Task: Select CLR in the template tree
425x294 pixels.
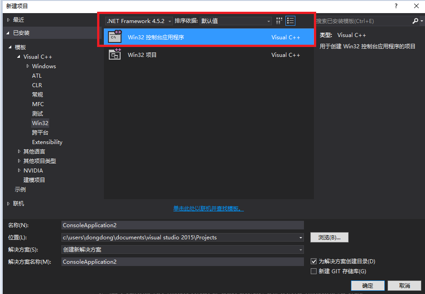Action: pyautogui.click(x=37, y=85)
